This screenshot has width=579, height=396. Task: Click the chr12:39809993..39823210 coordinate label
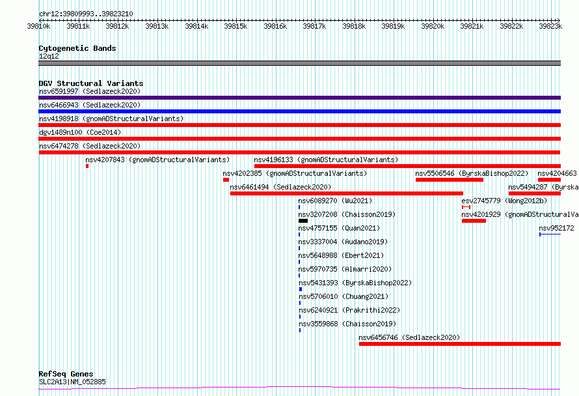86,14
